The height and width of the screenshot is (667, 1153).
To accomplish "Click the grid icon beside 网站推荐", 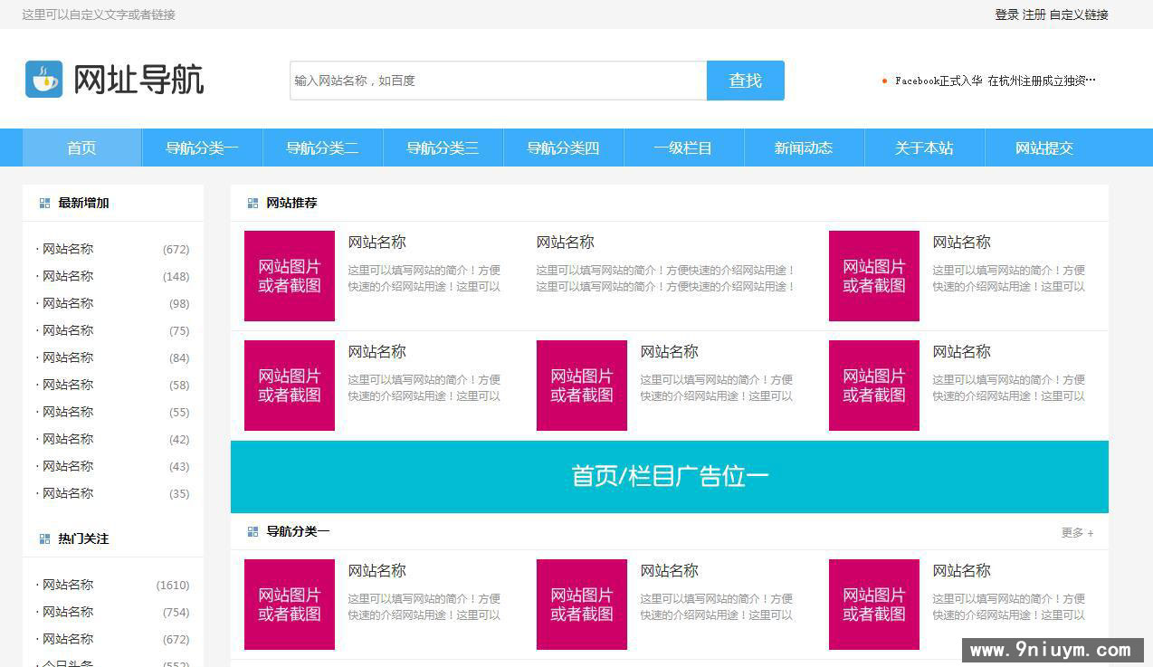I will 253,203.
